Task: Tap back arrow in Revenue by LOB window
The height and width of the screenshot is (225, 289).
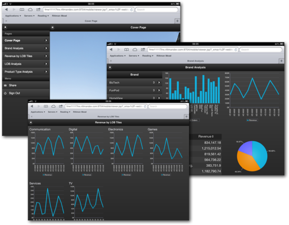Action: (32, 106)
